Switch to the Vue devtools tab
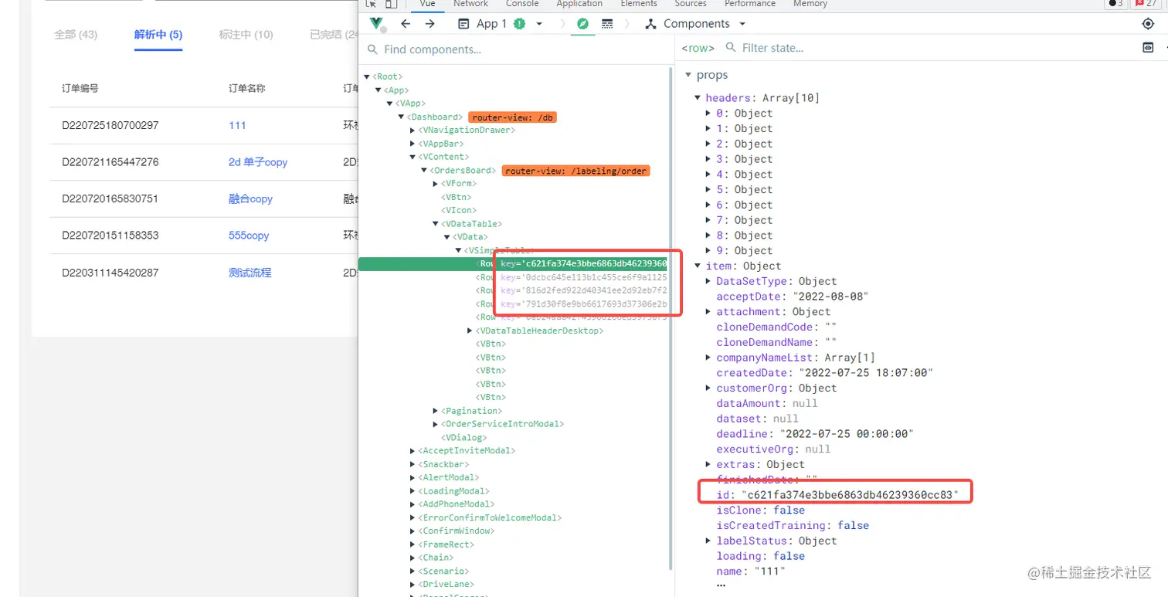The width and height of the screenshot is (1168, 597). (x=427, y=4)
